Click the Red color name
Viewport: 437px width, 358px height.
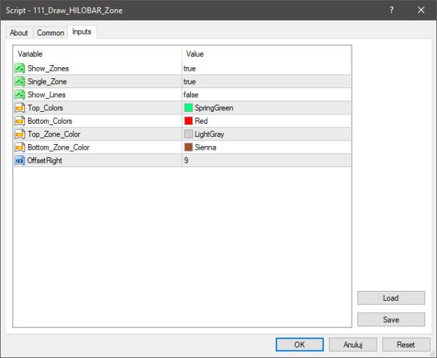tap(201, 121)
